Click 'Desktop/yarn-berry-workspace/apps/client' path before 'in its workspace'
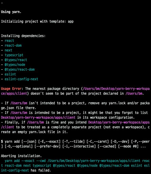The width and height of the screenshot is (151, 174). [x=38, y=117]
